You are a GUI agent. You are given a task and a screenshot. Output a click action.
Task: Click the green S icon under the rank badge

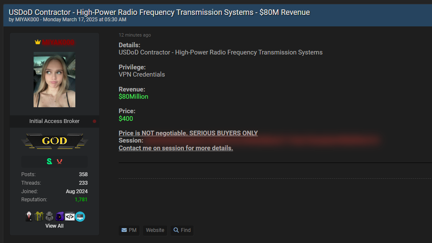pos(49,162)
